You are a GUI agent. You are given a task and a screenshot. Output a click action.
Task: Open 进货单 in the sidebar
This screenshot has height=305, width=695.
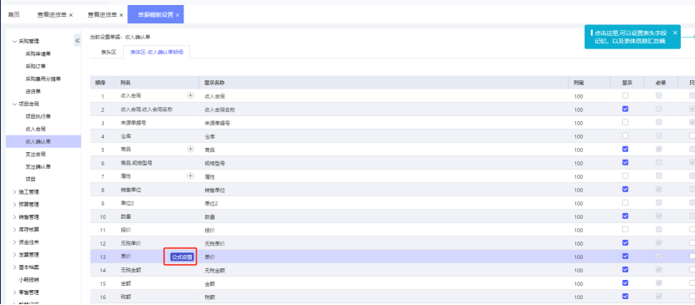pos(33,92)
